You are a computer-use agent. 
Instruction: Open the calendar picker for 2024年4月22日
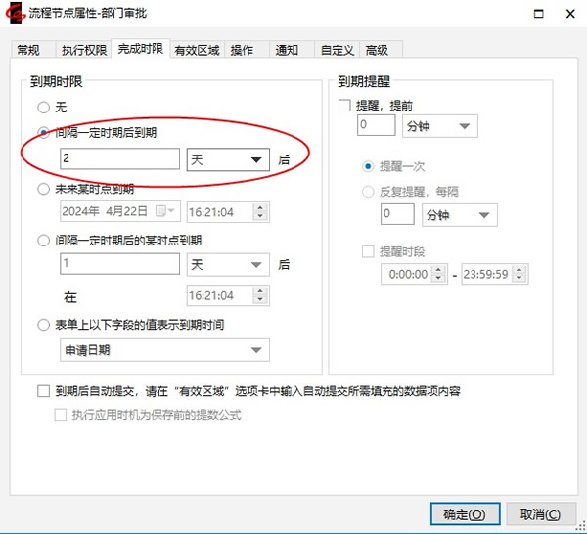[x=172, y=211]
